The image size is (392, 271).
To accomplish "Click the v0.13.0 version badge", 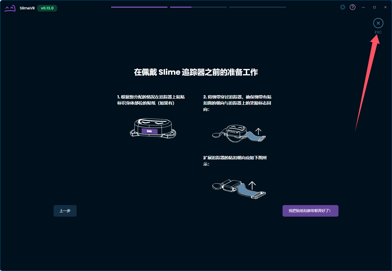I will tap(47, 8).
